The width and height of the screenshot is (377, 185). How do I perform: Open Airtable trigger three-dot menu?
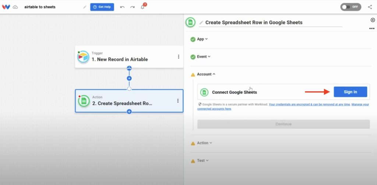(x=179, y=57)
